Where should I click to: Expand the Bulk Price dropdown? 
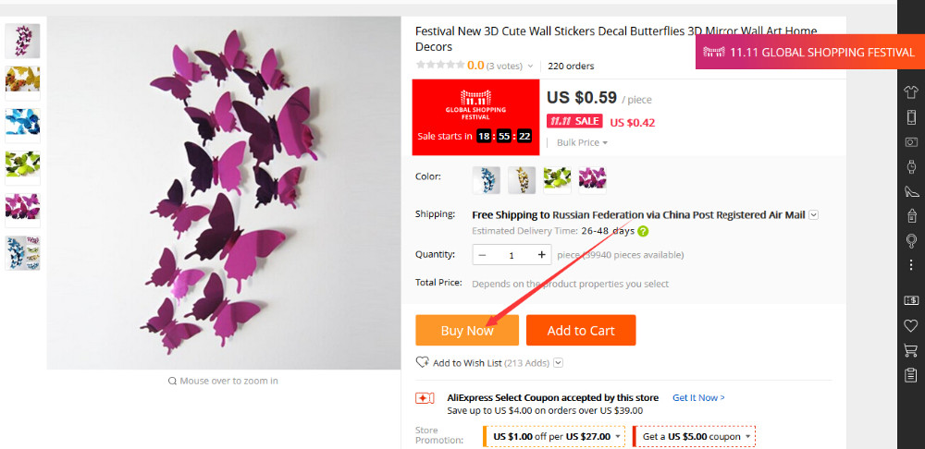coord(583,142)
